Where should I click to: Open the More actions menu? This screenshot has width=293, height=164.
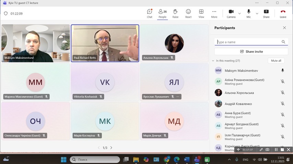[214, 13]
